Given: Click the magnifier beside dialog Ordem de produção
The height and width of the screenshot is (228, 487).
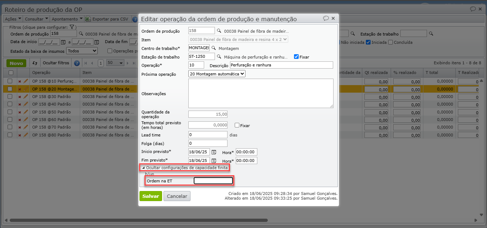Looking at the screenshot, I should pyautogui.click(x=219, y=31).
